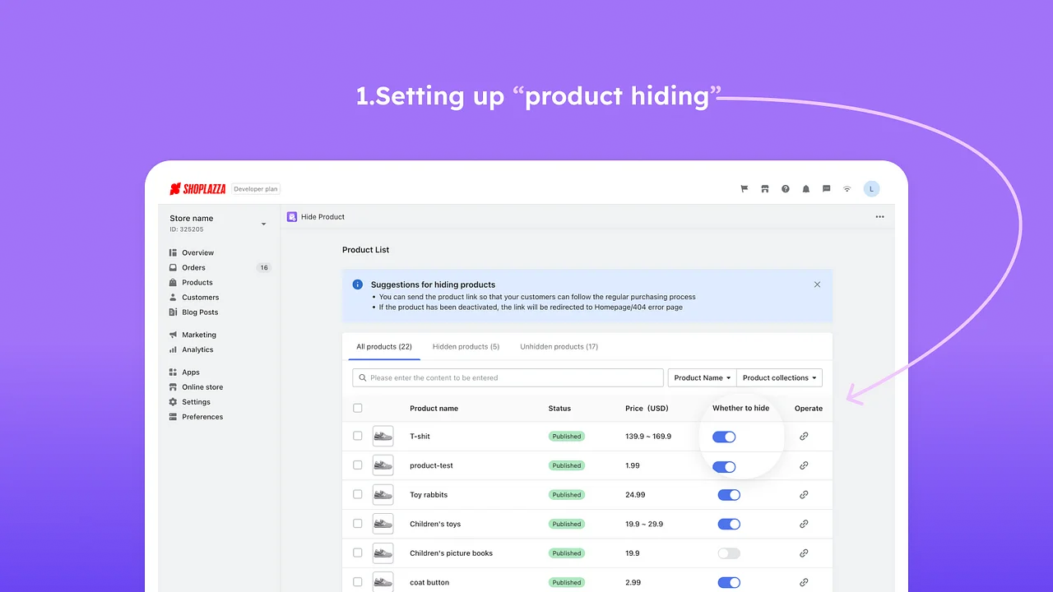Open the notifications bell icon
1053x592 pixels.
805,188
